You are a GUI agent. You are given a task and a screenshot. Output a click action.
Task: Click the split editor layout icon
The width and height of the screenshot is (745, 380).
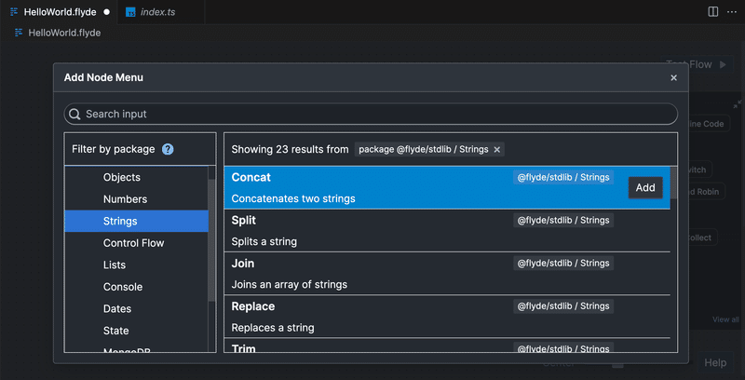[713, 12]
